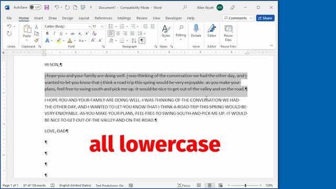Viewport: 336px width, 189px height.
Task: Toggle Show/Hide paragraph marks
Action: coord(142,40)
